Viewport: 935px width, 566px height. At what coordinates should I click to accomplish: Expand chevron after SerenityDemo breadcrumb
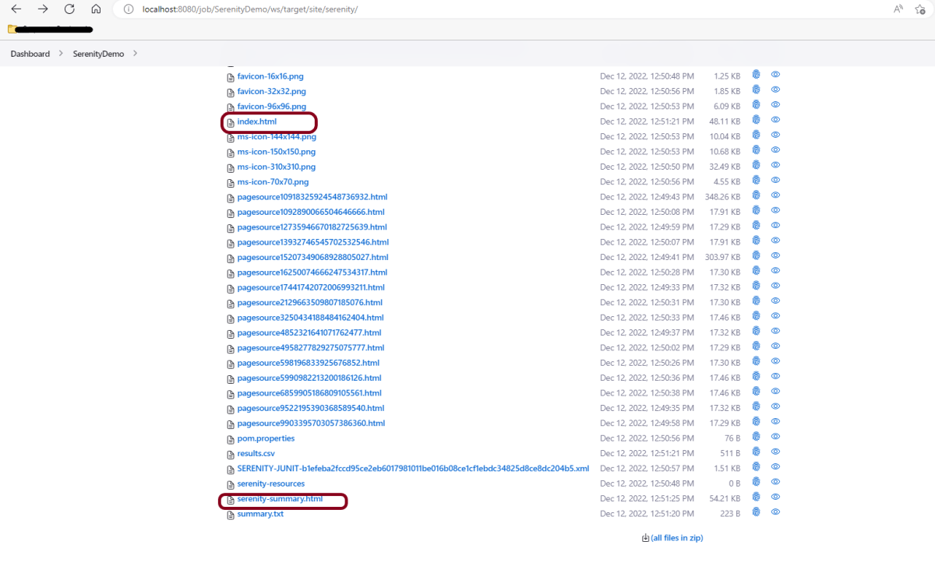click(135, 54)
